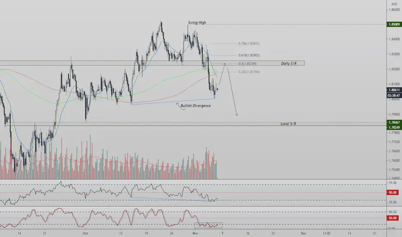
Task: Click the AUD currency label on price axis
Action: [x=394, y=4]
